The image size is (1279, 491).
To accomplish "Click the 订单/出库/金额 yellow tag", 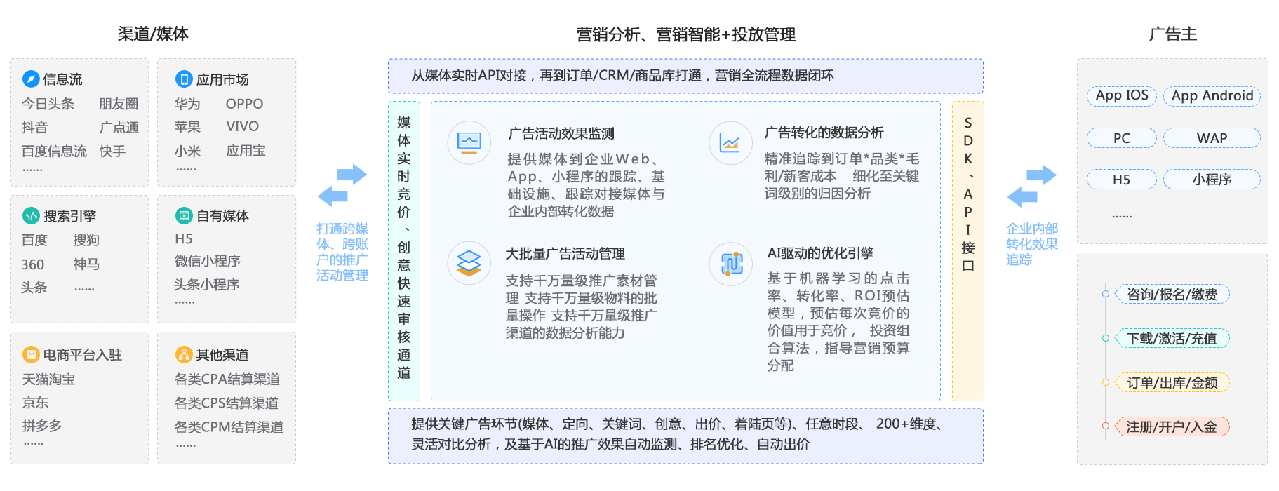I will coord(1172,382).
